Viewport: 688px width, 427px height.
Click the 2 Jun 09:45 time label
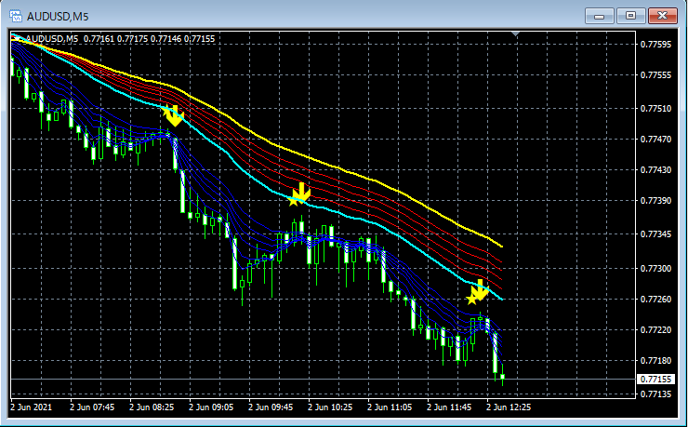pos(271,407)
